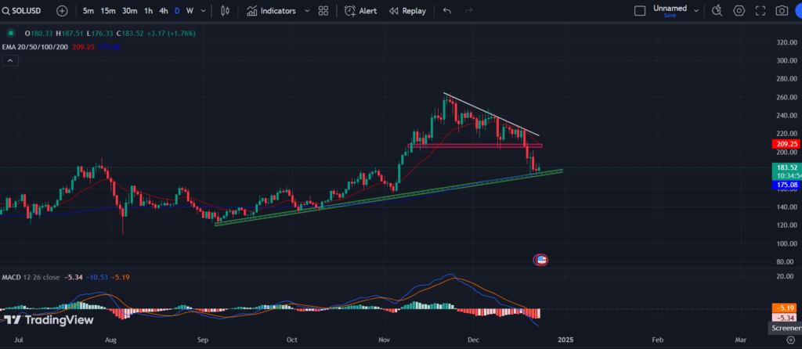Click the blue 175.08 EMA price label
This screenshot has width=802, height=349.
pos(785,185)
